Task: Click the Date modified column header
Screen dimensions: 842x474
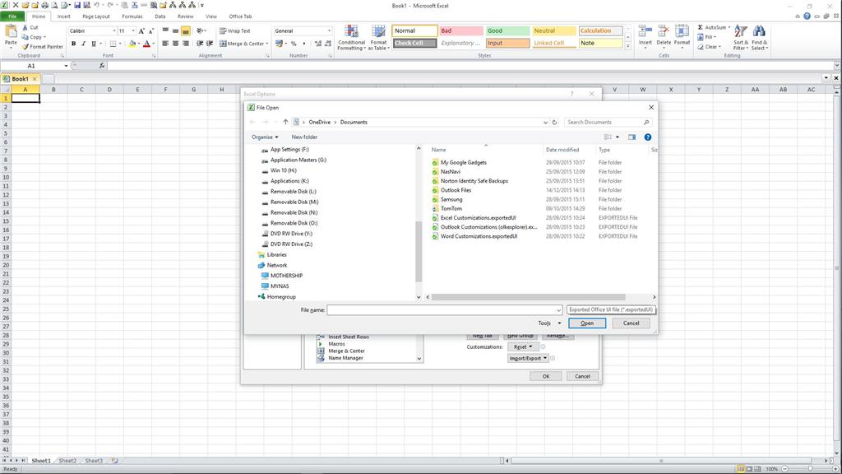Action: (x=562, y=150)
